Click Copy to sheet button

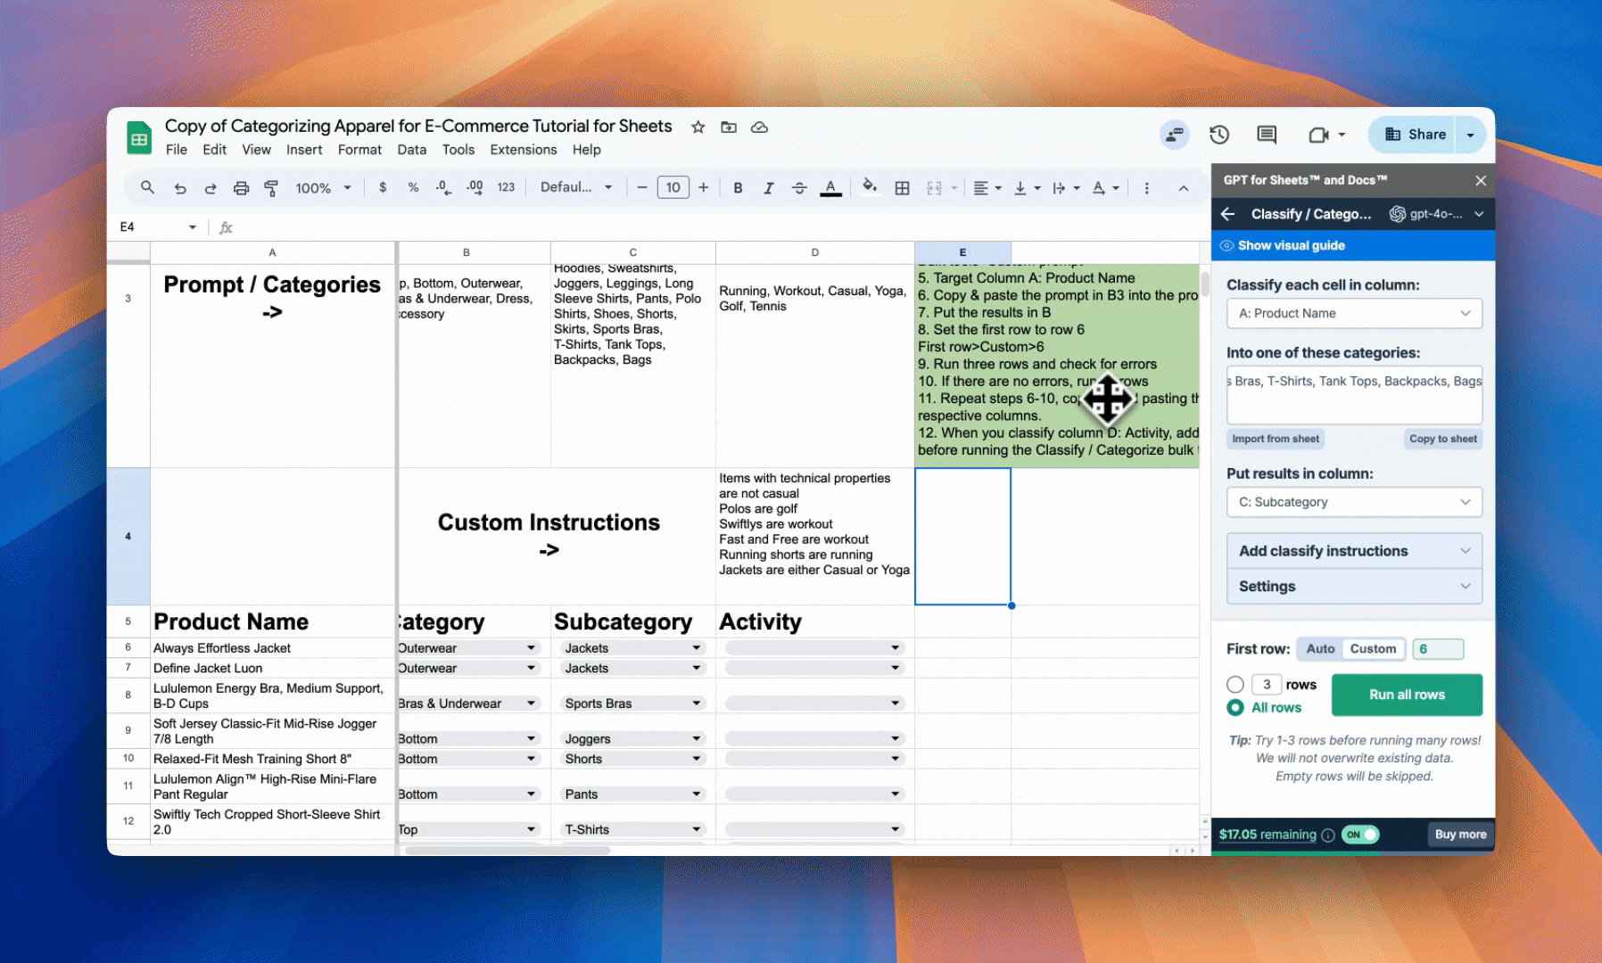click(x=1443, y=439)
